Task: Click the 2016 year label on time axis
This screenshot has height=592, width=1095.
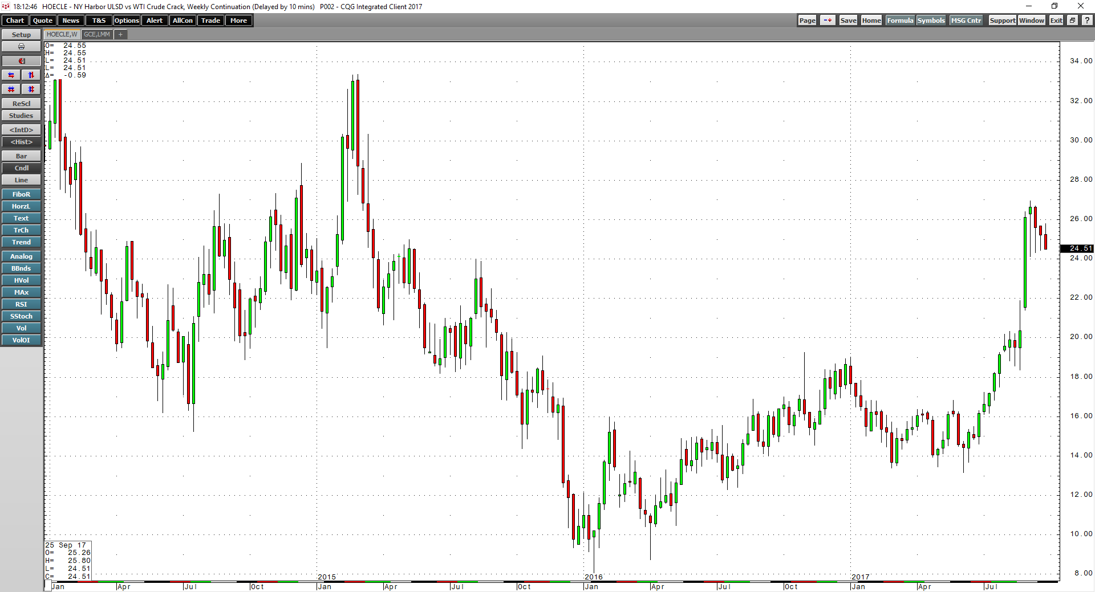Action: click(x=593, y=577)
